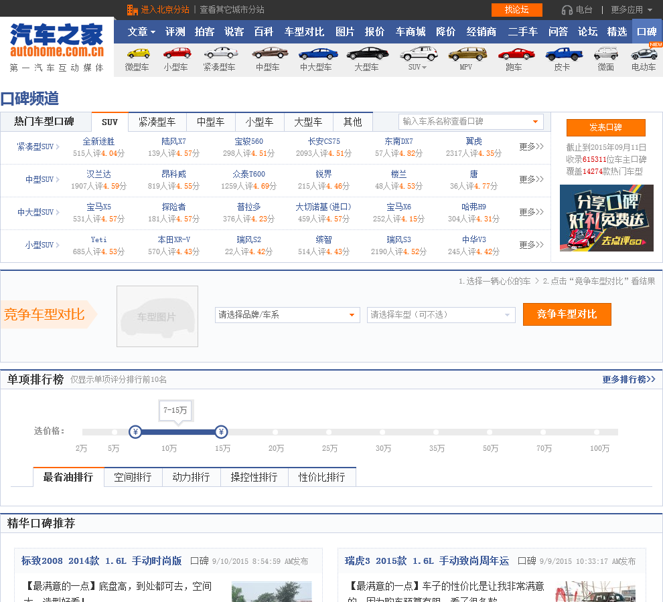Image resolution: width=663 pixels, height=602 pixels.
Task: Click the headphone 电台 icon
Action: point(567,10)
